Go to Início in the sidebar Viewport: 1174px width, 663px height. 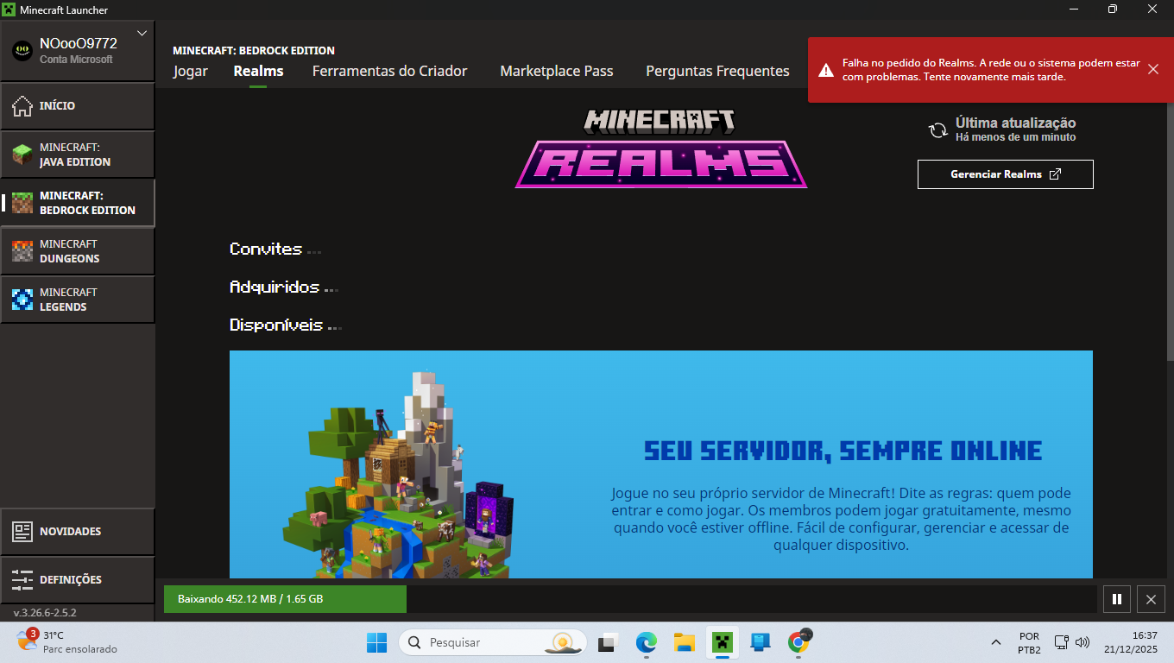point(78,106)
